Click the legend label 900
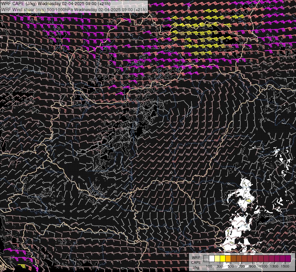The height and width of the screenshot is (272, 296). click(x=252, y=266)
